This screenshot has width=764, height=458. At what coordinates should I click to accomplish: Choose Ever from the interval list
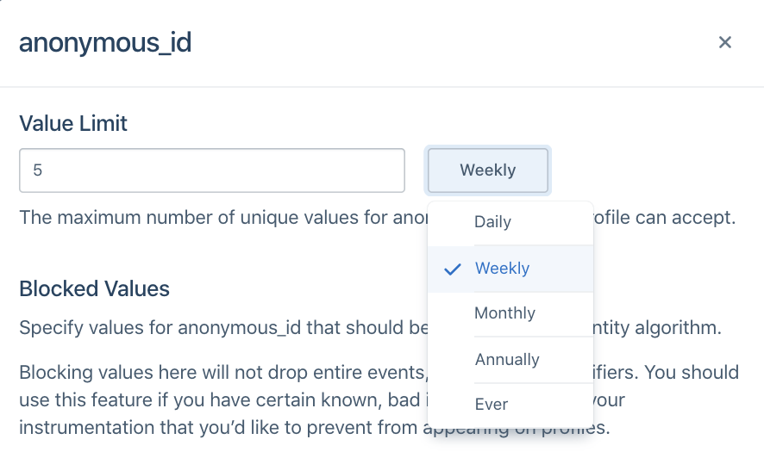(x=492, y=405)
